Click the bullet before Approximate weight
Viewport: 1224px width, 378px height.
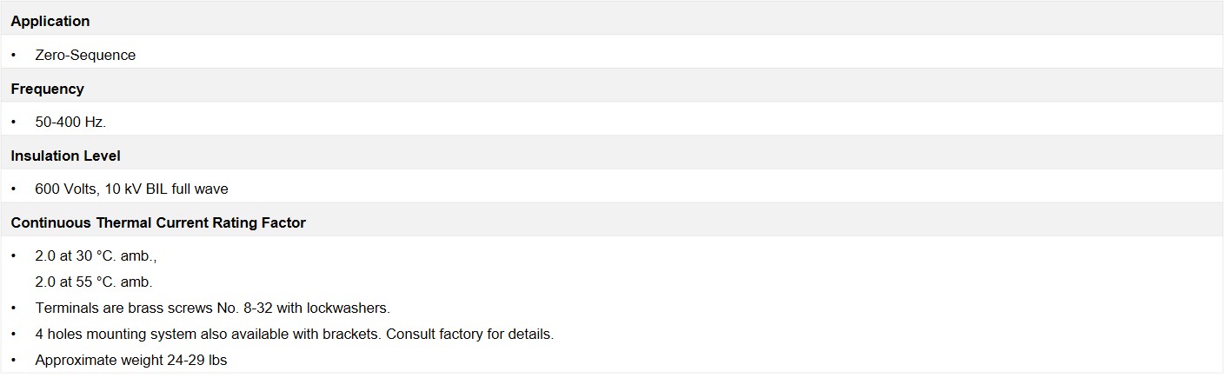[14, 360]
